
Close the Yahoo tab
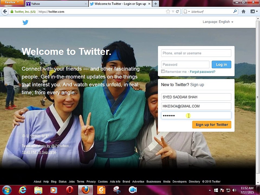(86, 4)
